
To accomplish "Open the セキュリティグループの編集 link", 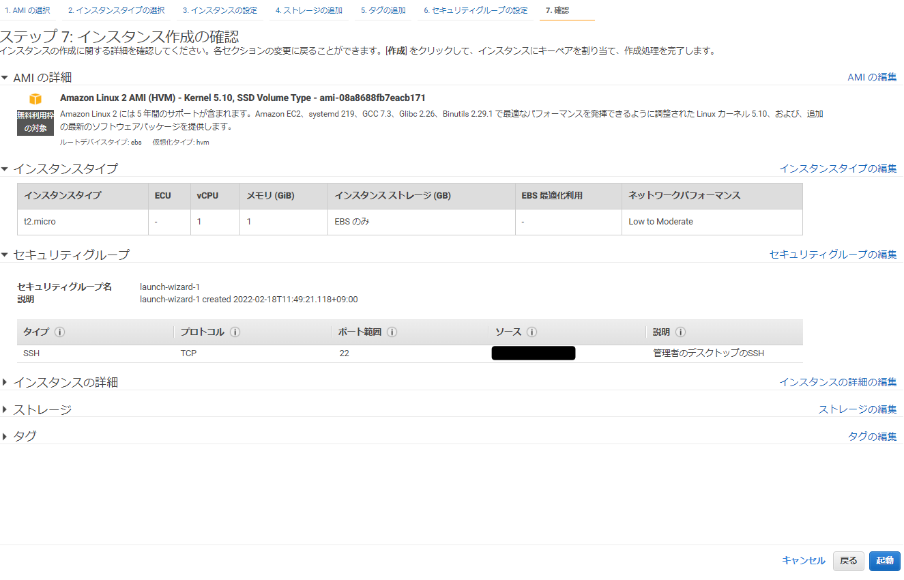I will (833, 255).
